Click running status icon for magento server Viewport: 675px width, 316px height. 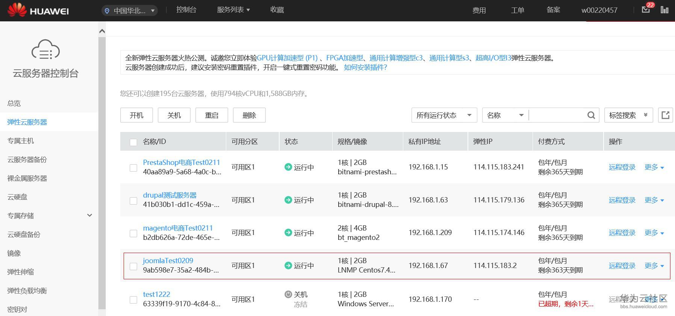pyautogui.click(x=288, y=233)
